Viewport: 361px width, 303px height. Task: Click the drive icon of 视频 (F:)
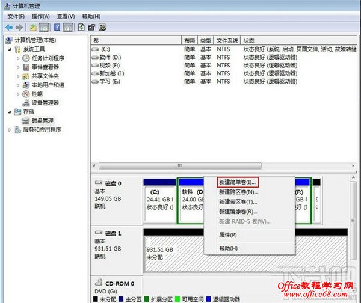click(x=95, y=66)
